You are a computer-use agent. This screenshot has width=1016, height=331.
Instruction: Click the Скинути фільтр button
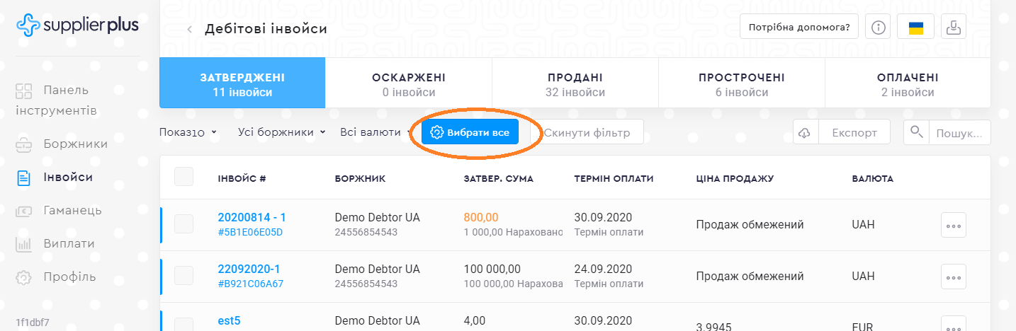point(587,132)
